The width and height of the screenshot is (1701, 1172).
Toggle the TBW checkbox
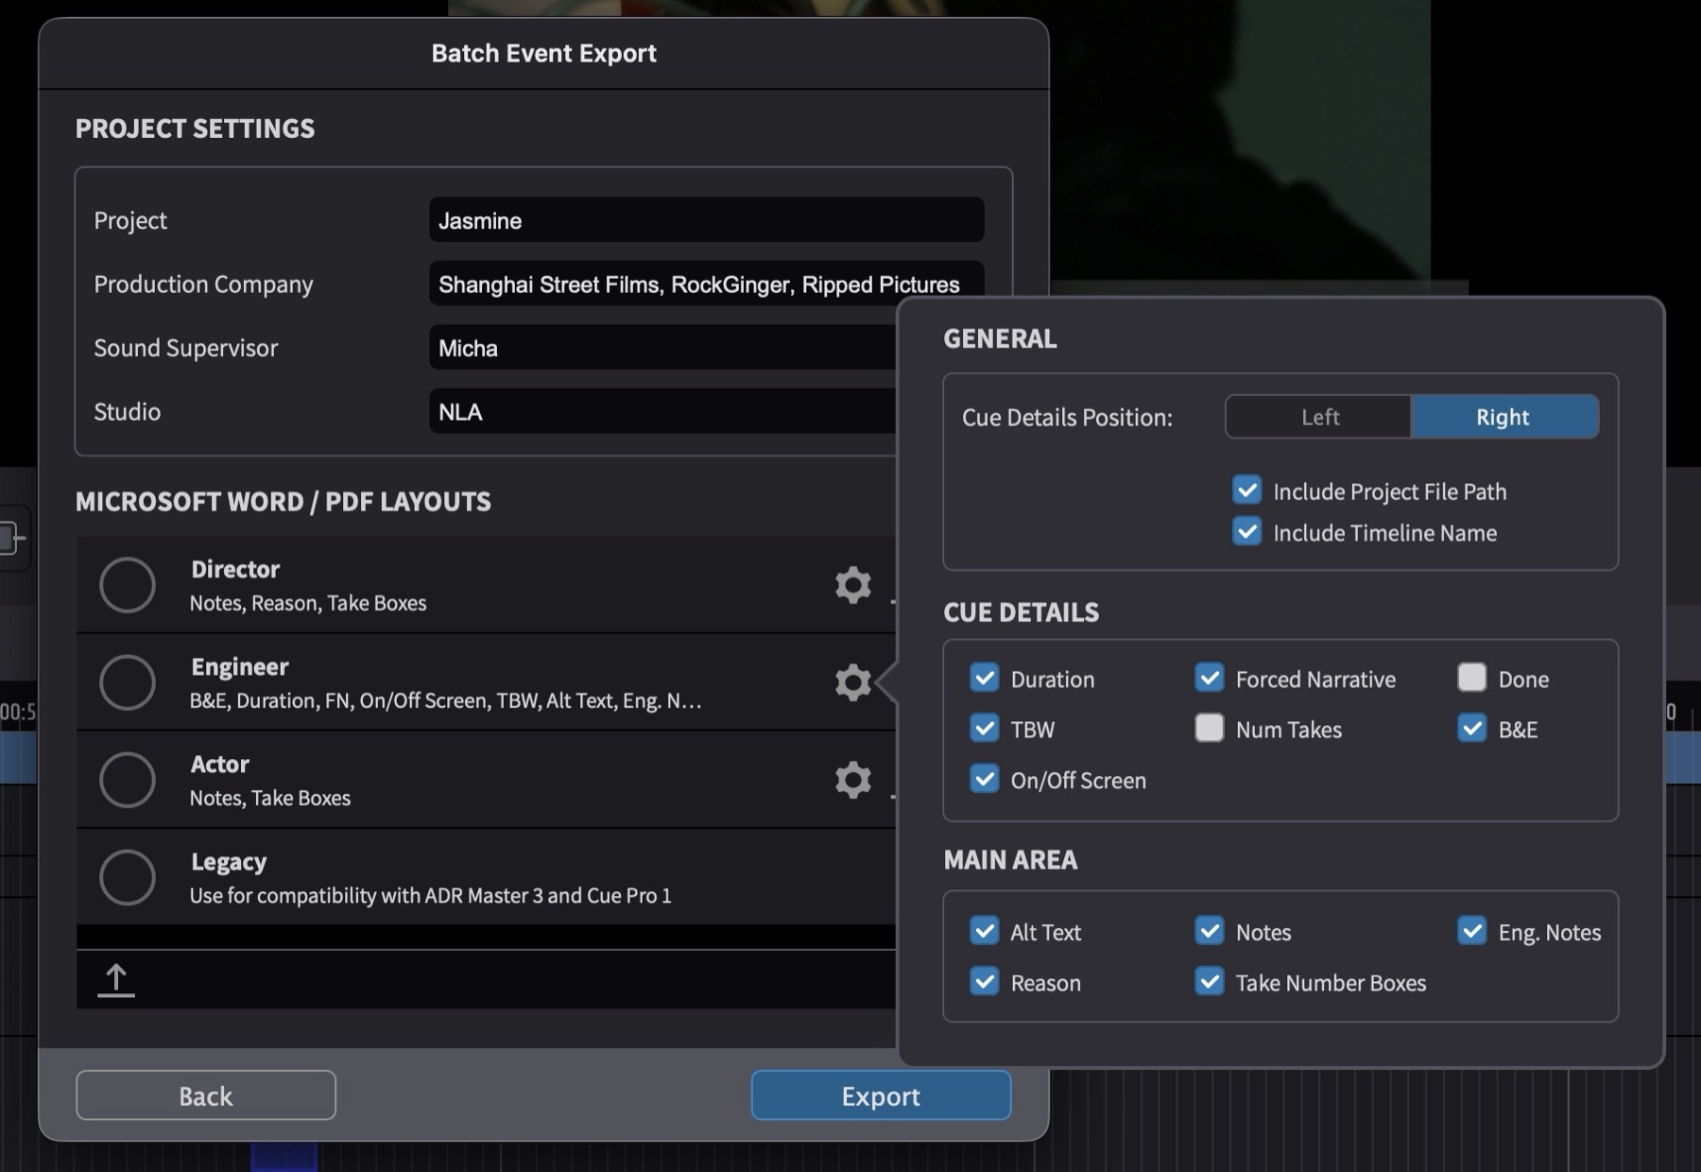(985, 728)
